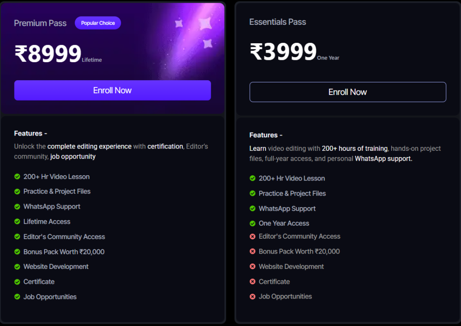
Task: Click red cross beside Essentials Certificate
Action: (x=253, y=281)
